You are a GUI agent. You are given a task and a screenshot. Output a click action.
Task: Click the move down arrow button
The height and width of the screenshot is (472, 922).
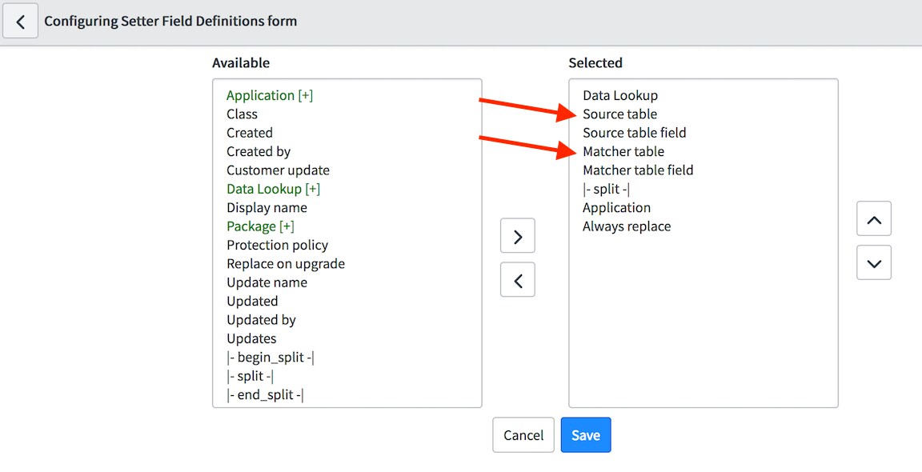click(x=874, y=262)
